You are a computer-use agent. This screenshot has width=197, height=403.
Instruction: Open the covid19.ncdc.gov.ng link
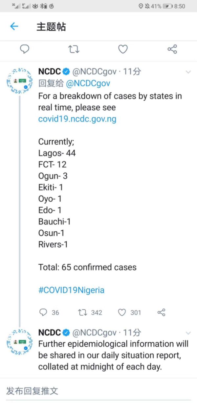coord(77,119)
